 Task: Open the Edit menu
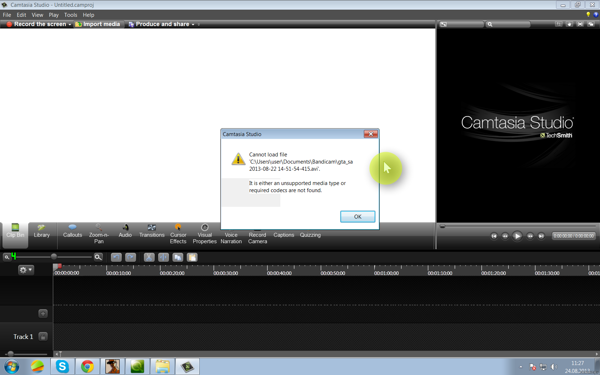click(x=21, y=15)
